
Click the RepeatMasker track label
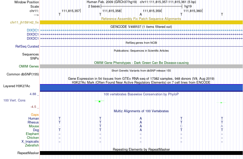click(x=28, y=153)
